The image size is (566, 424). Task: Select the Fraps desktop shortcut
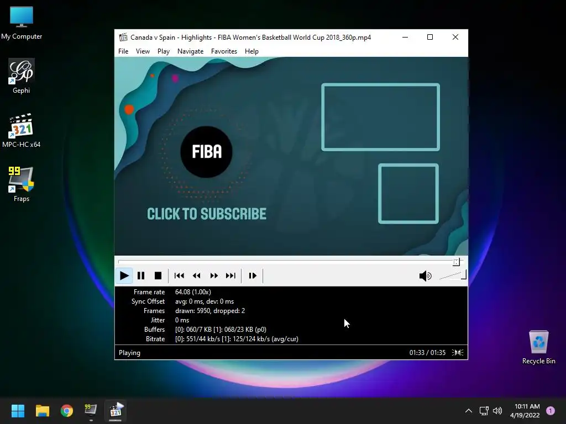(22, 184)
